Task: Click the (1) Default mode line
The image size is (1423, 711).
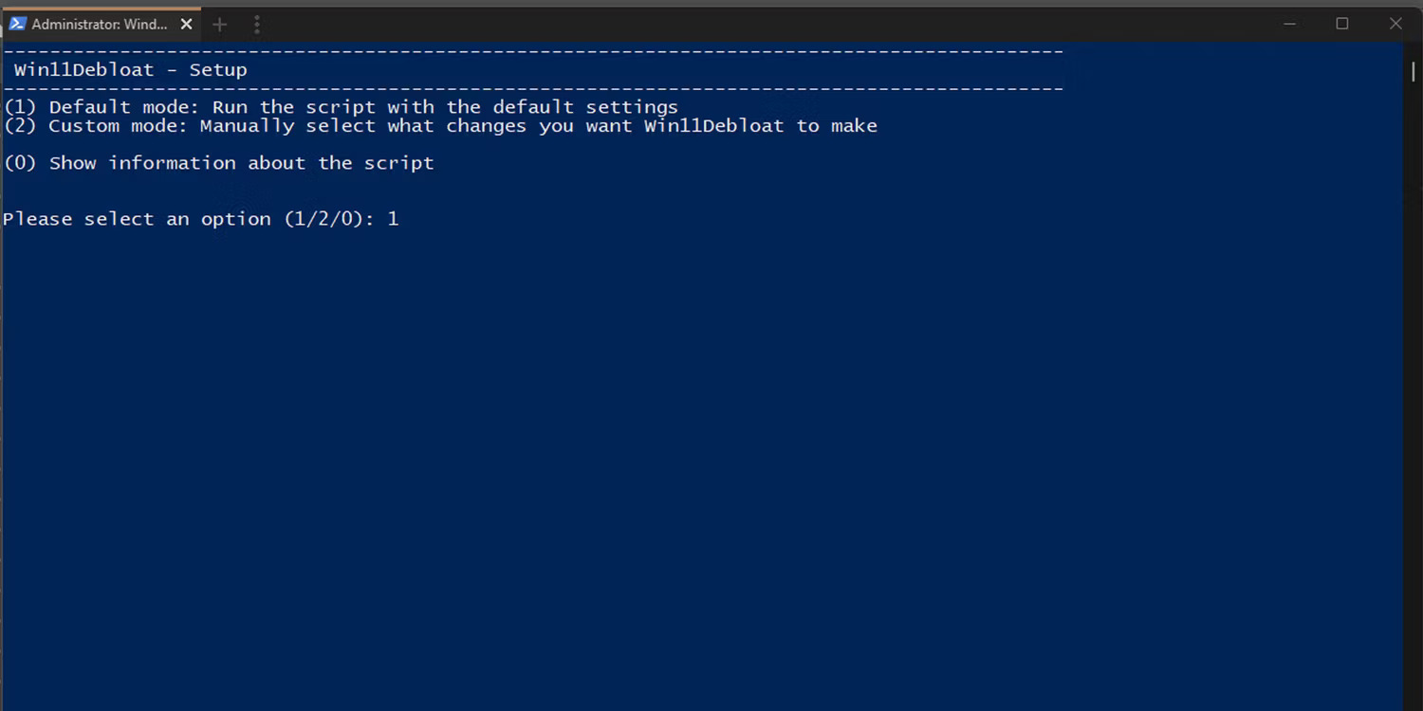Action: click(x=342, y=107)
